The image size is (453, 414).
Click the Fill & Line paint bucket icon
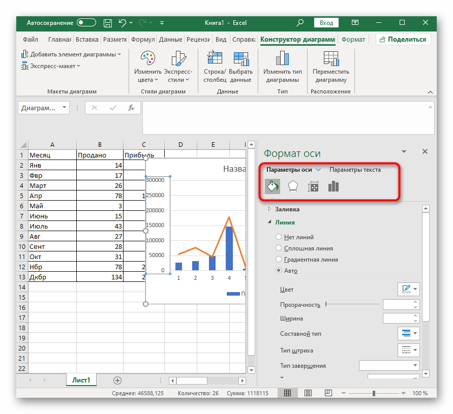point(272,186)
